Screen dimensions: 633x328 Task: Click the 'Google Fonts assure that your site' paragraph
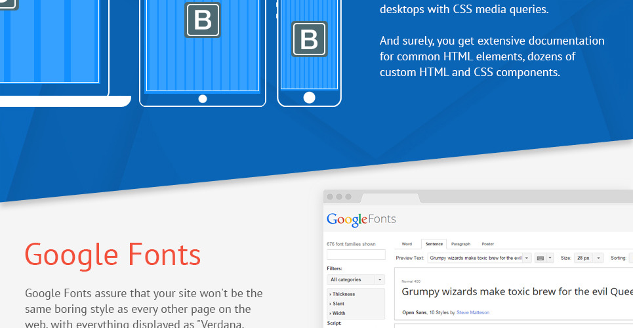tap(144, 308)
